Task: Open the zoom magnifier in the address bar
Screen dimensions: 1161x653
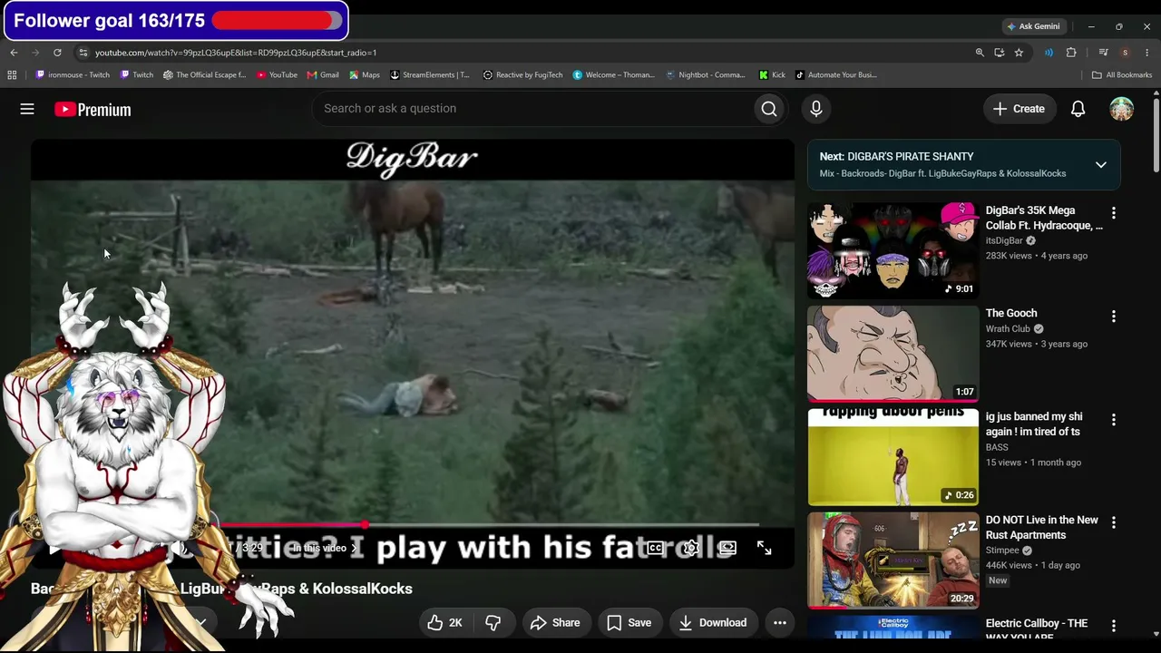Action: click(x=980, y=53)
